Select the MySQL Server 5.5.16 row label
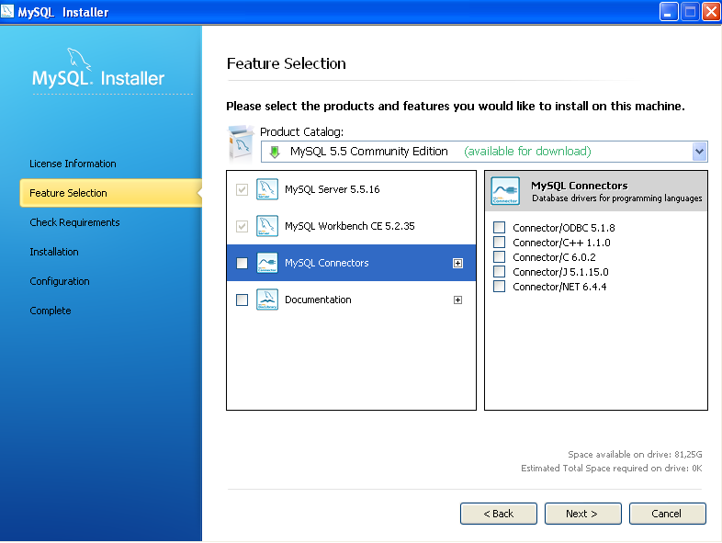The width and height of the screenshot is (722, 543). coord(332,189)
